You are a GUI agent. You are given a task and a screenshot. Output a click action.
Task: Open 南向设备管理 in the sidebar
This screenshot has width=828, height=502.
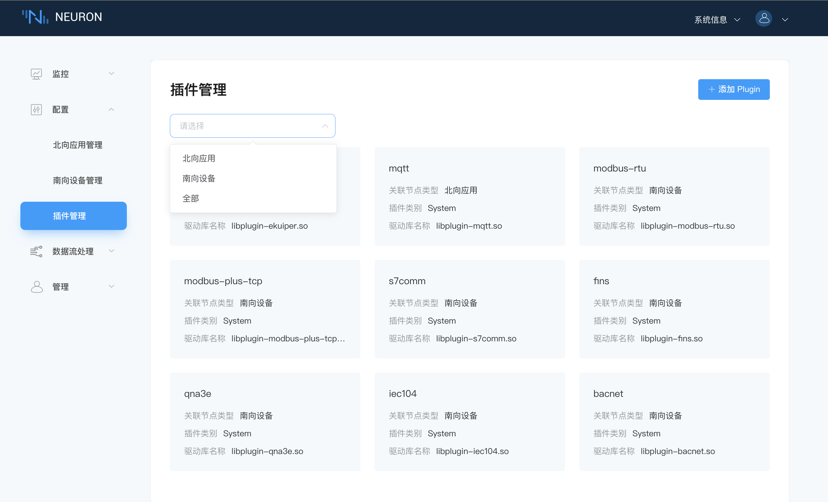point(78,180)
